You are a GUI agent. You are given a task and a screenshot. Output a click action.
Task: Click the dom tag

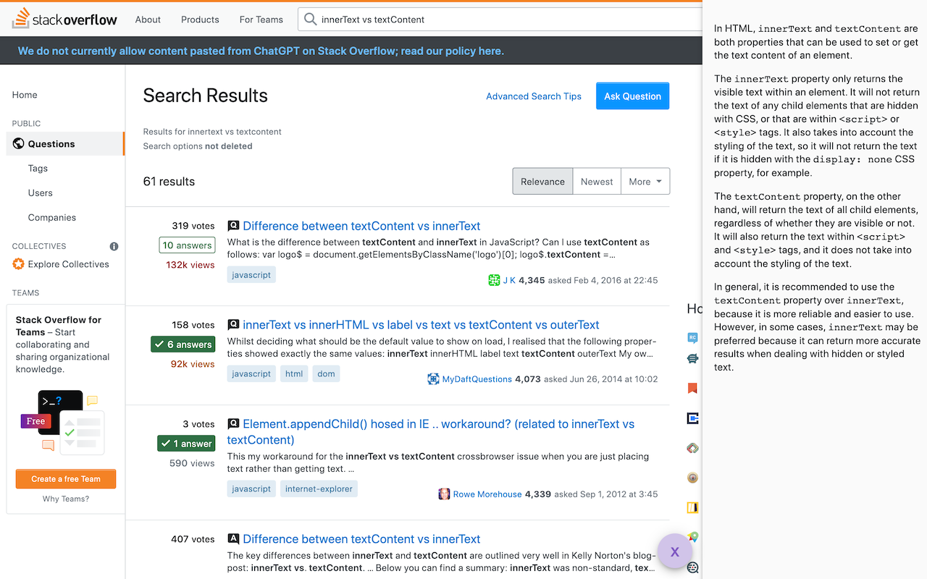click(326, 374)
